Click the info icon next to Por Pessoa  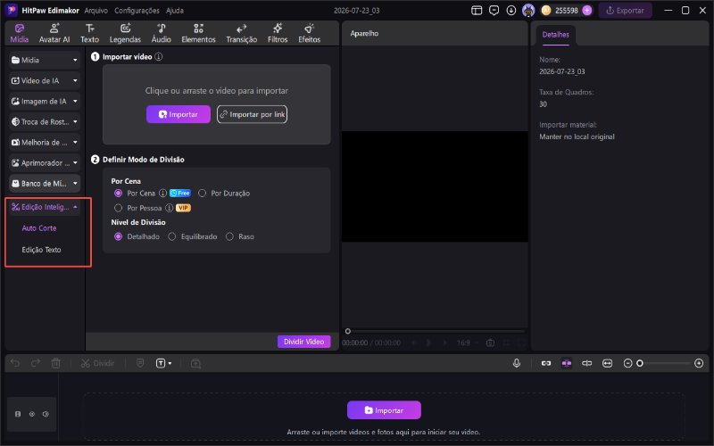[169, 208]
